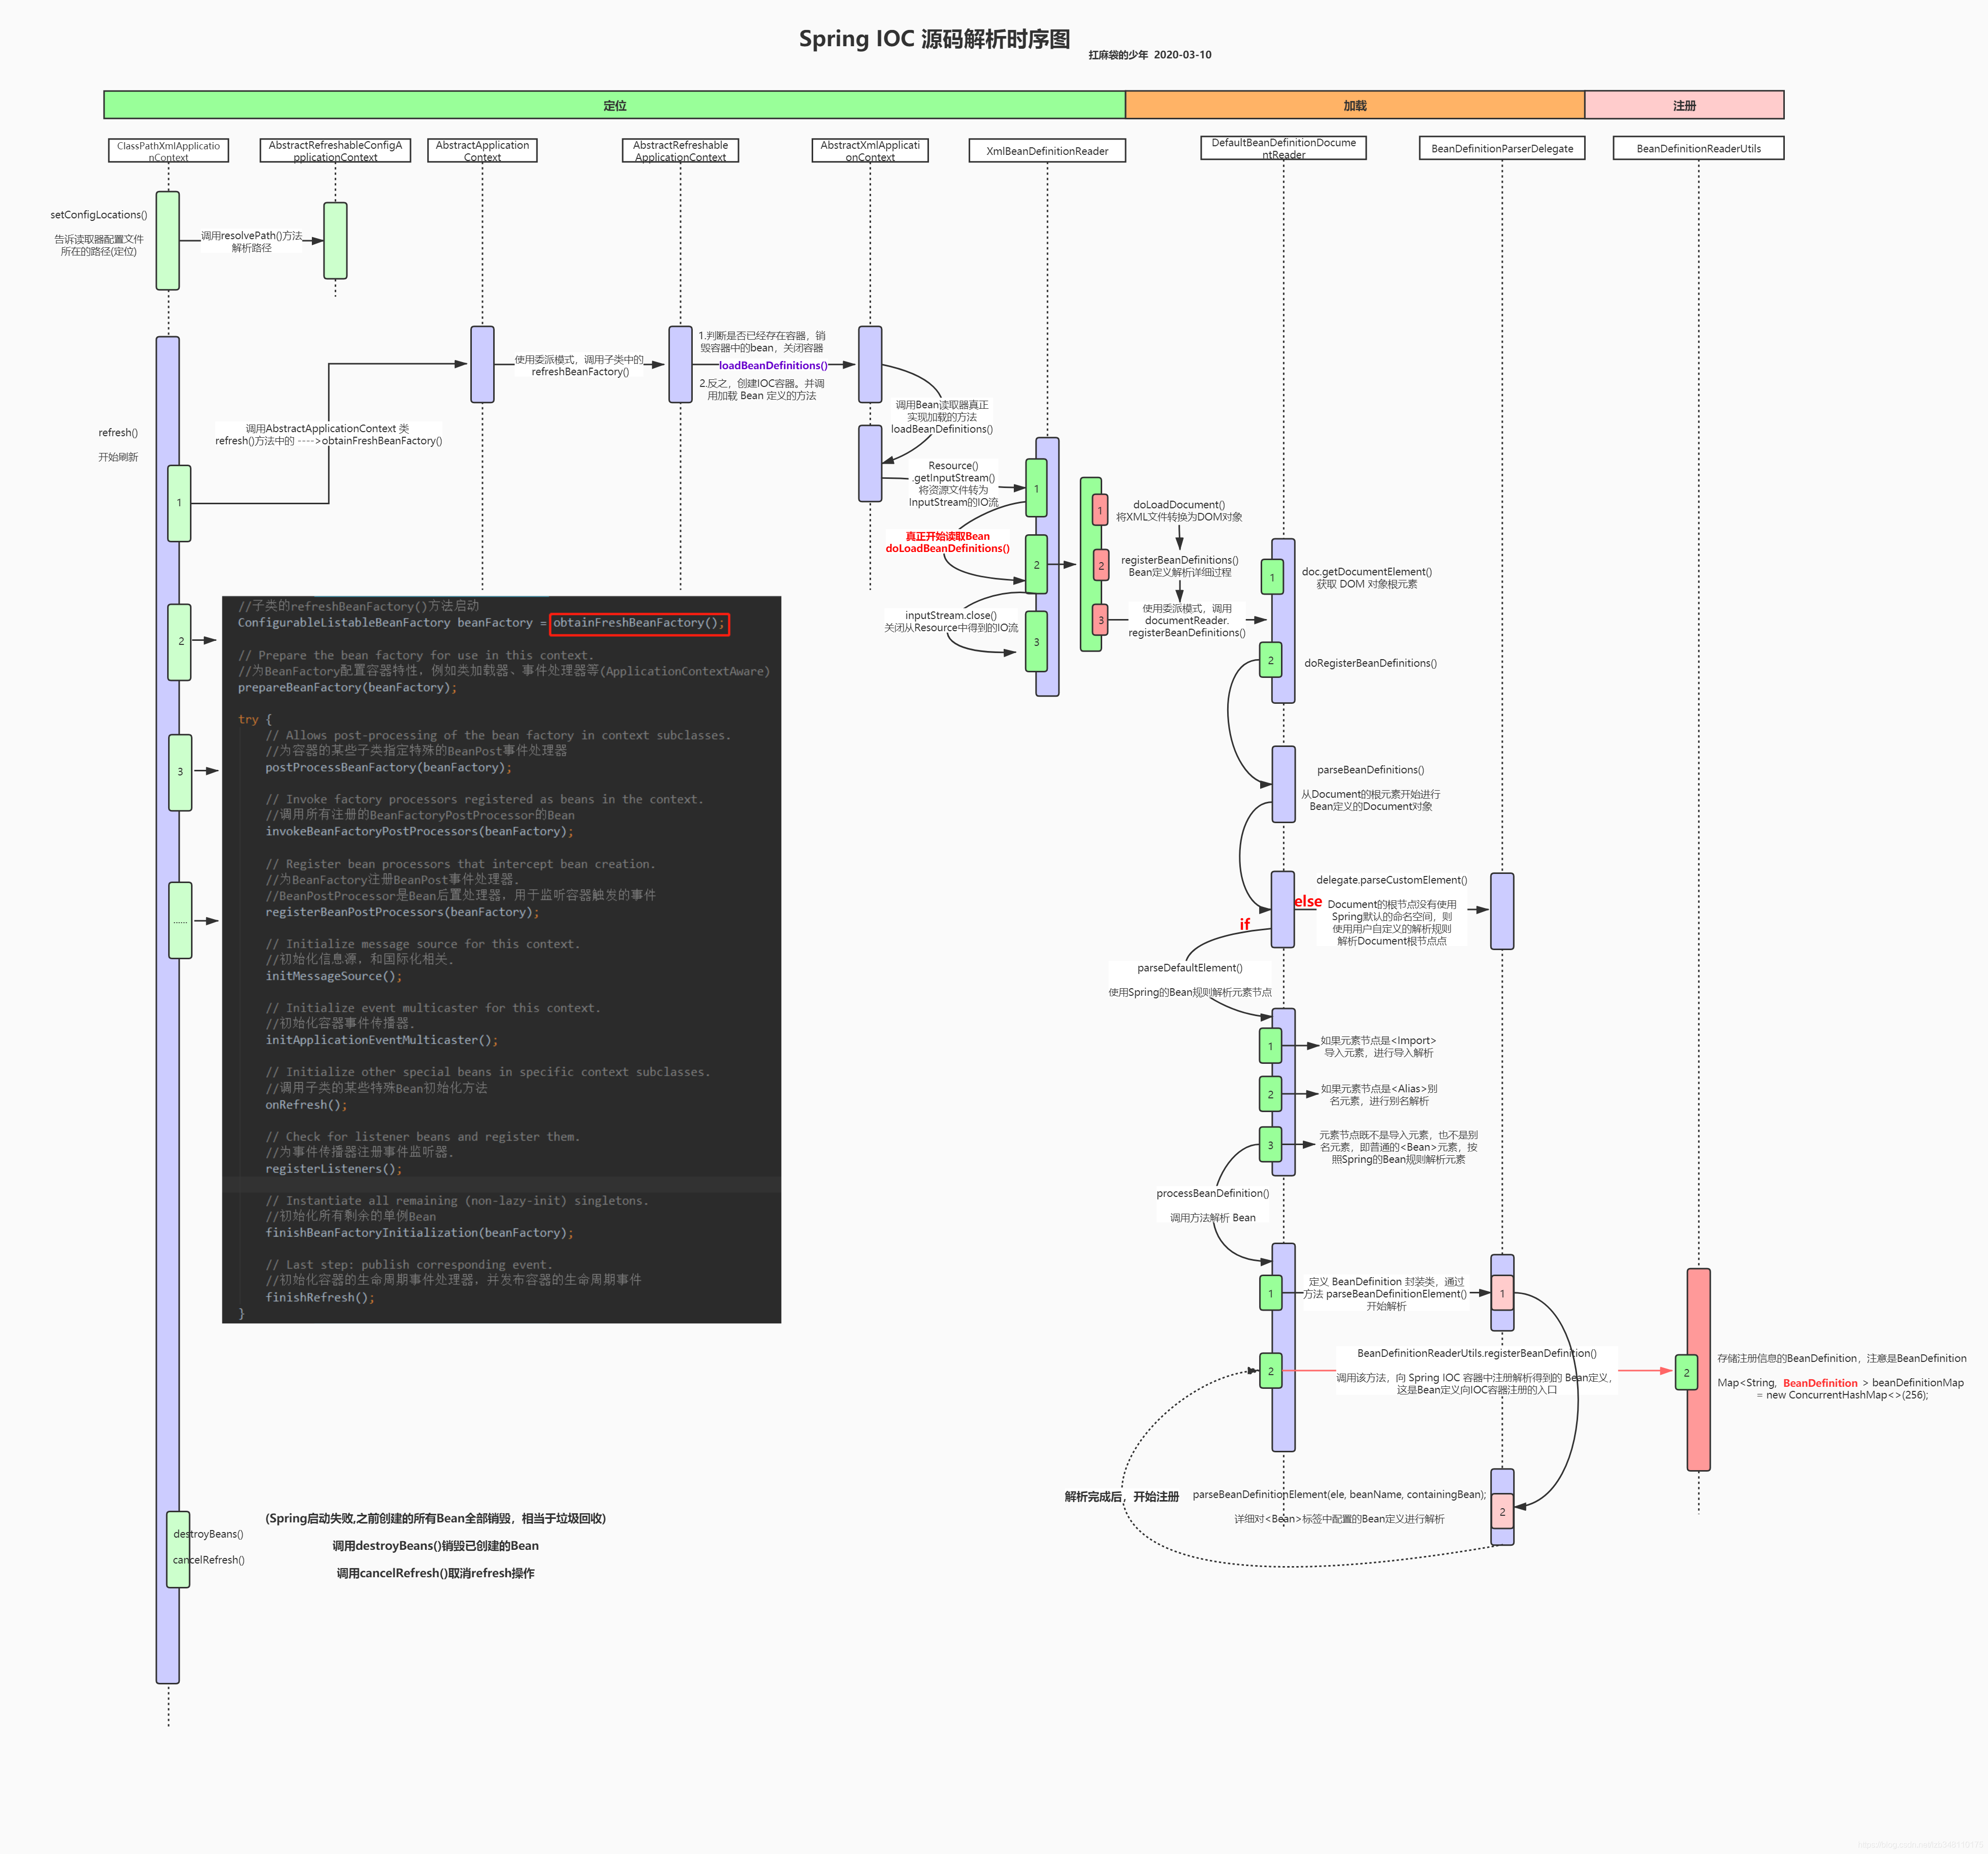Screen dimensions: 1988x1854
Task: Click the "delegate.parseCustomElement()" label
Action: (1391, 880)
